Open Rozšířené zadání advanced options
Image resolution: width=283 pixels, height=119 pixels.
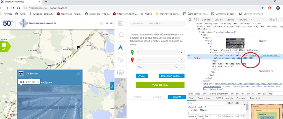pyautogui.click(x=171, y=76)
